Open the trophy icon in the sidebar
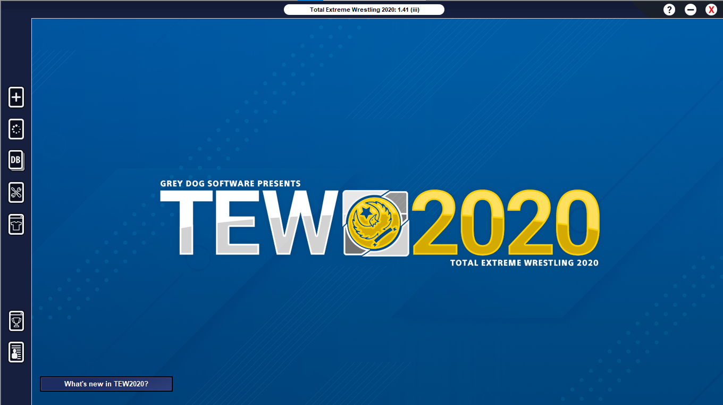 (16, 321)
